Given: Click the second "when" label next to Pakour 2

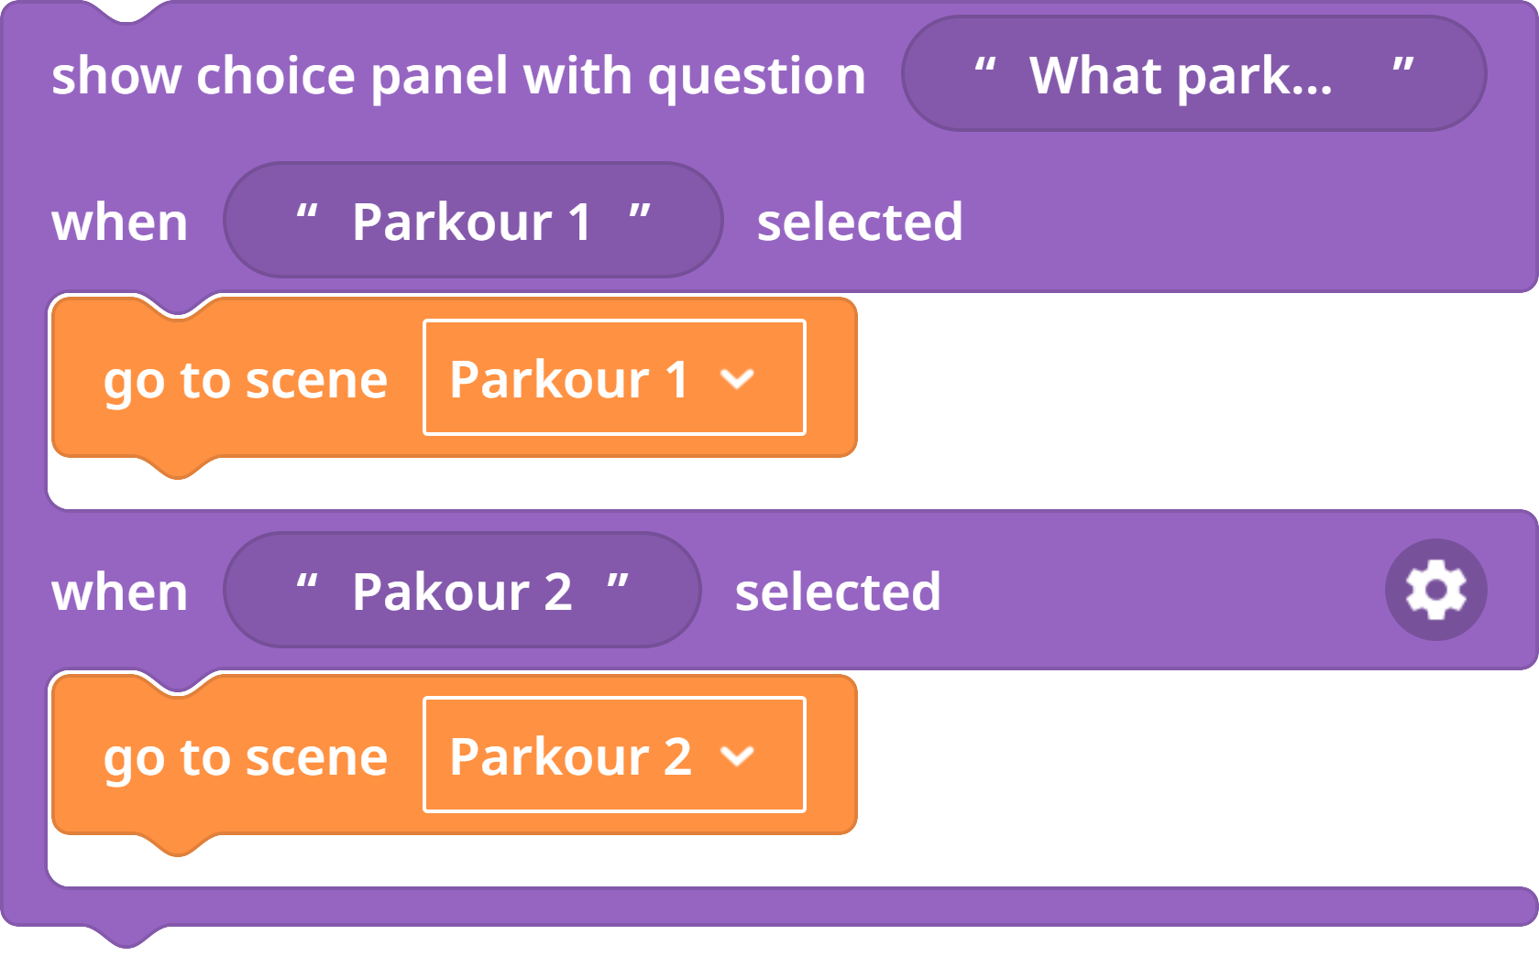Looking at the screenshot, I should [x=119, y=592].
